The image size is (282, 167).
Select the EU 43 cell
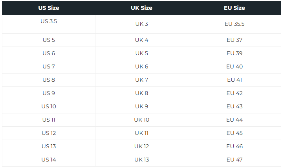point(234,106)
